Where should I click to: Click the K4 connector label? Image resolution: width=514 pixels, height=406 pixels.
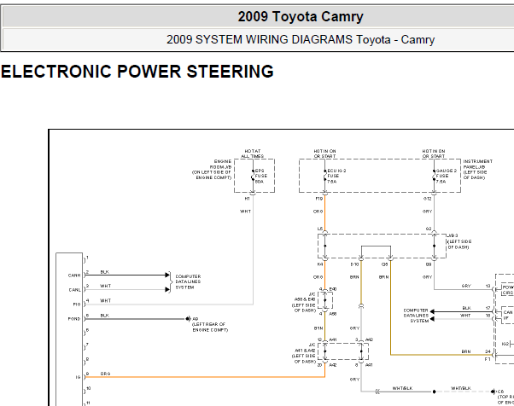[x=320, y=264]
